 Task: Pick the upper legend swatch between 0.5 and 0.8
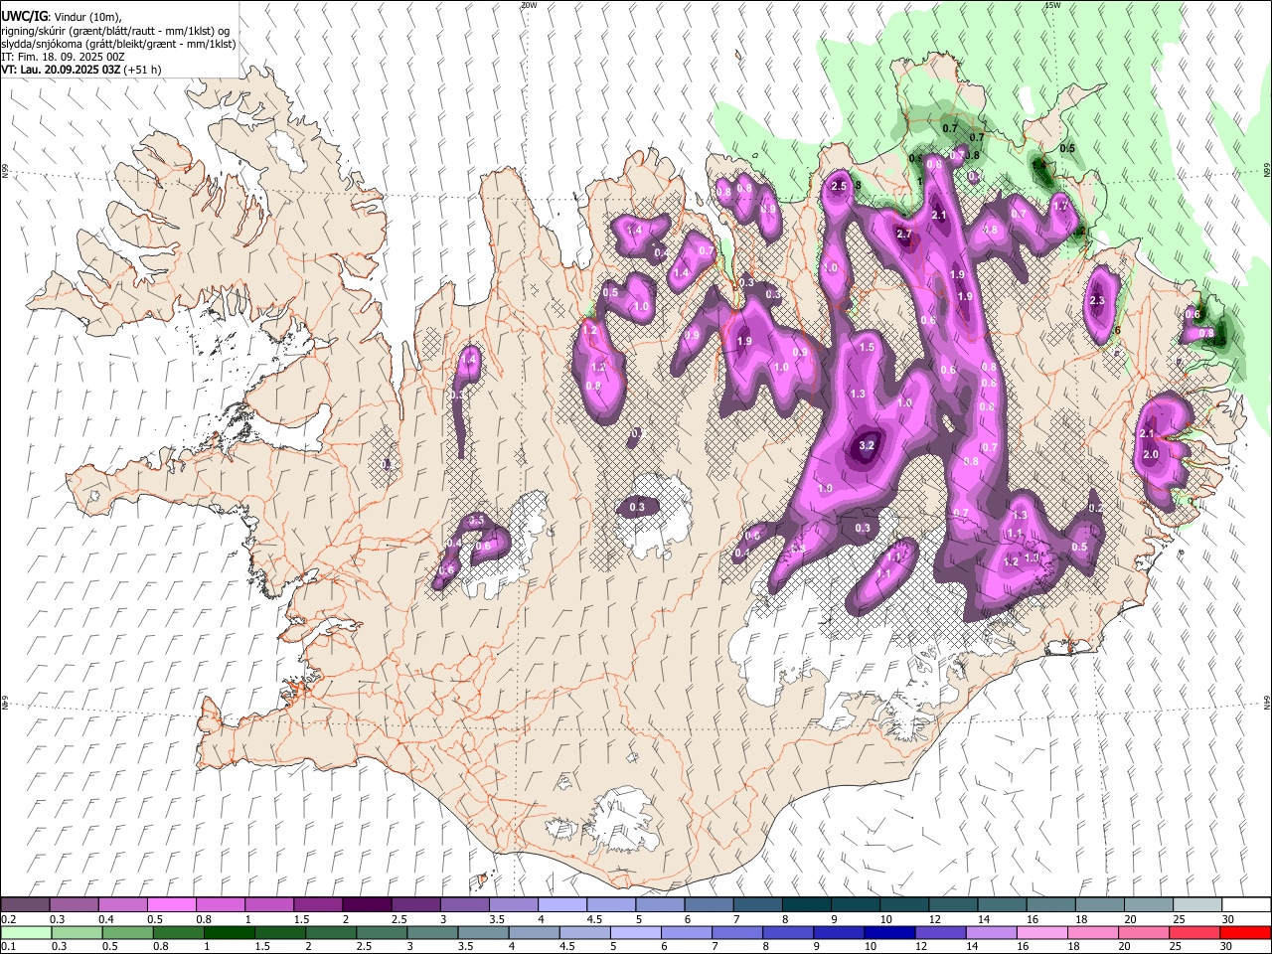tap(171, 905)
